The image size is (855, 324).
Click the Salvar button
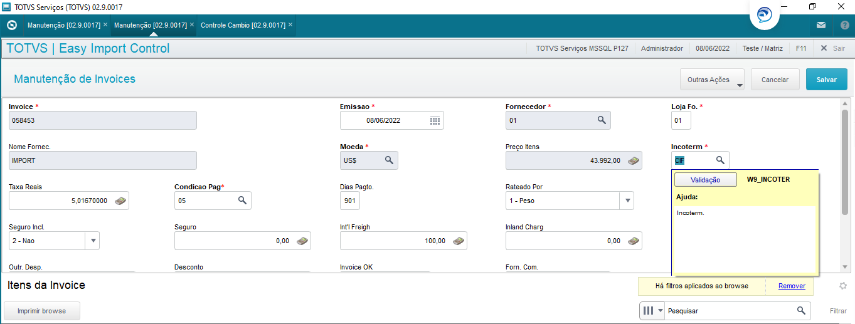pyautogui.click(x=827, y=80)
